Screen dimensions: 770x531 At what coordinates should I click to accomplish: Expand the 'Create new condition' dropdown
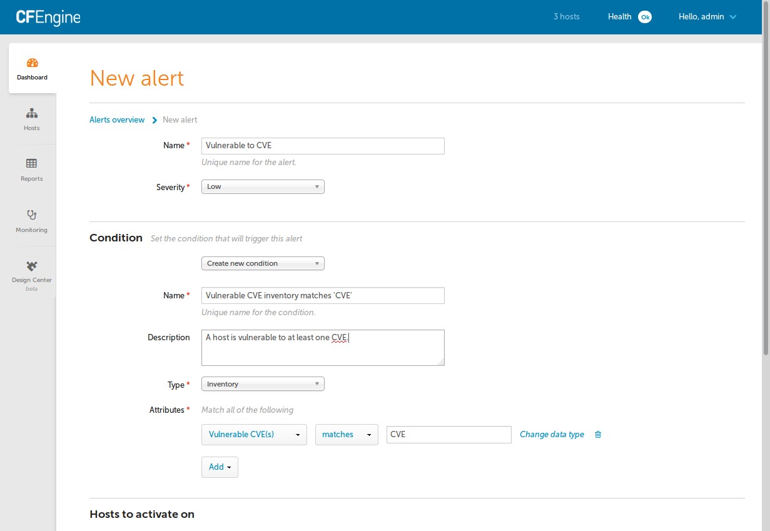click(262, 263)
